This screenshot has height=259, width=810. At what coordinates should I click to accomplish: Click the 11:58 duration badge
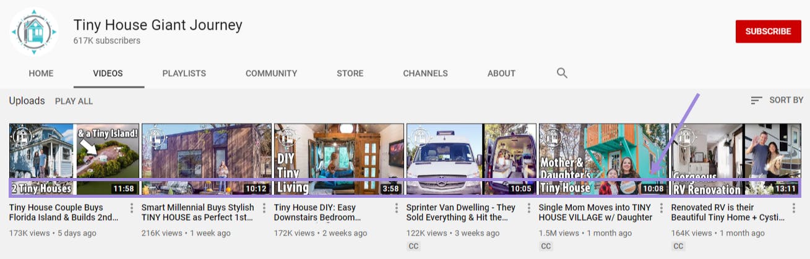124,189
